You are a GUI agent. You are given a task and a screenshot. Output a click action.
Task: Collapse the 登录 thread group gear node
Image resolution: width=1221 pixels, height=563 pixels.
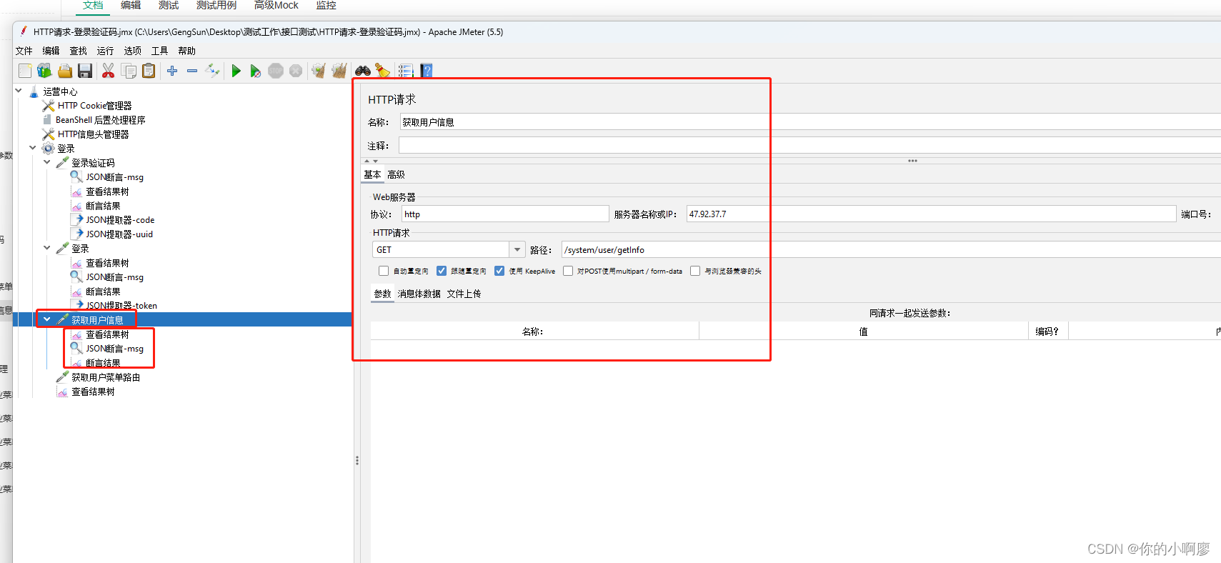point(33,148)
